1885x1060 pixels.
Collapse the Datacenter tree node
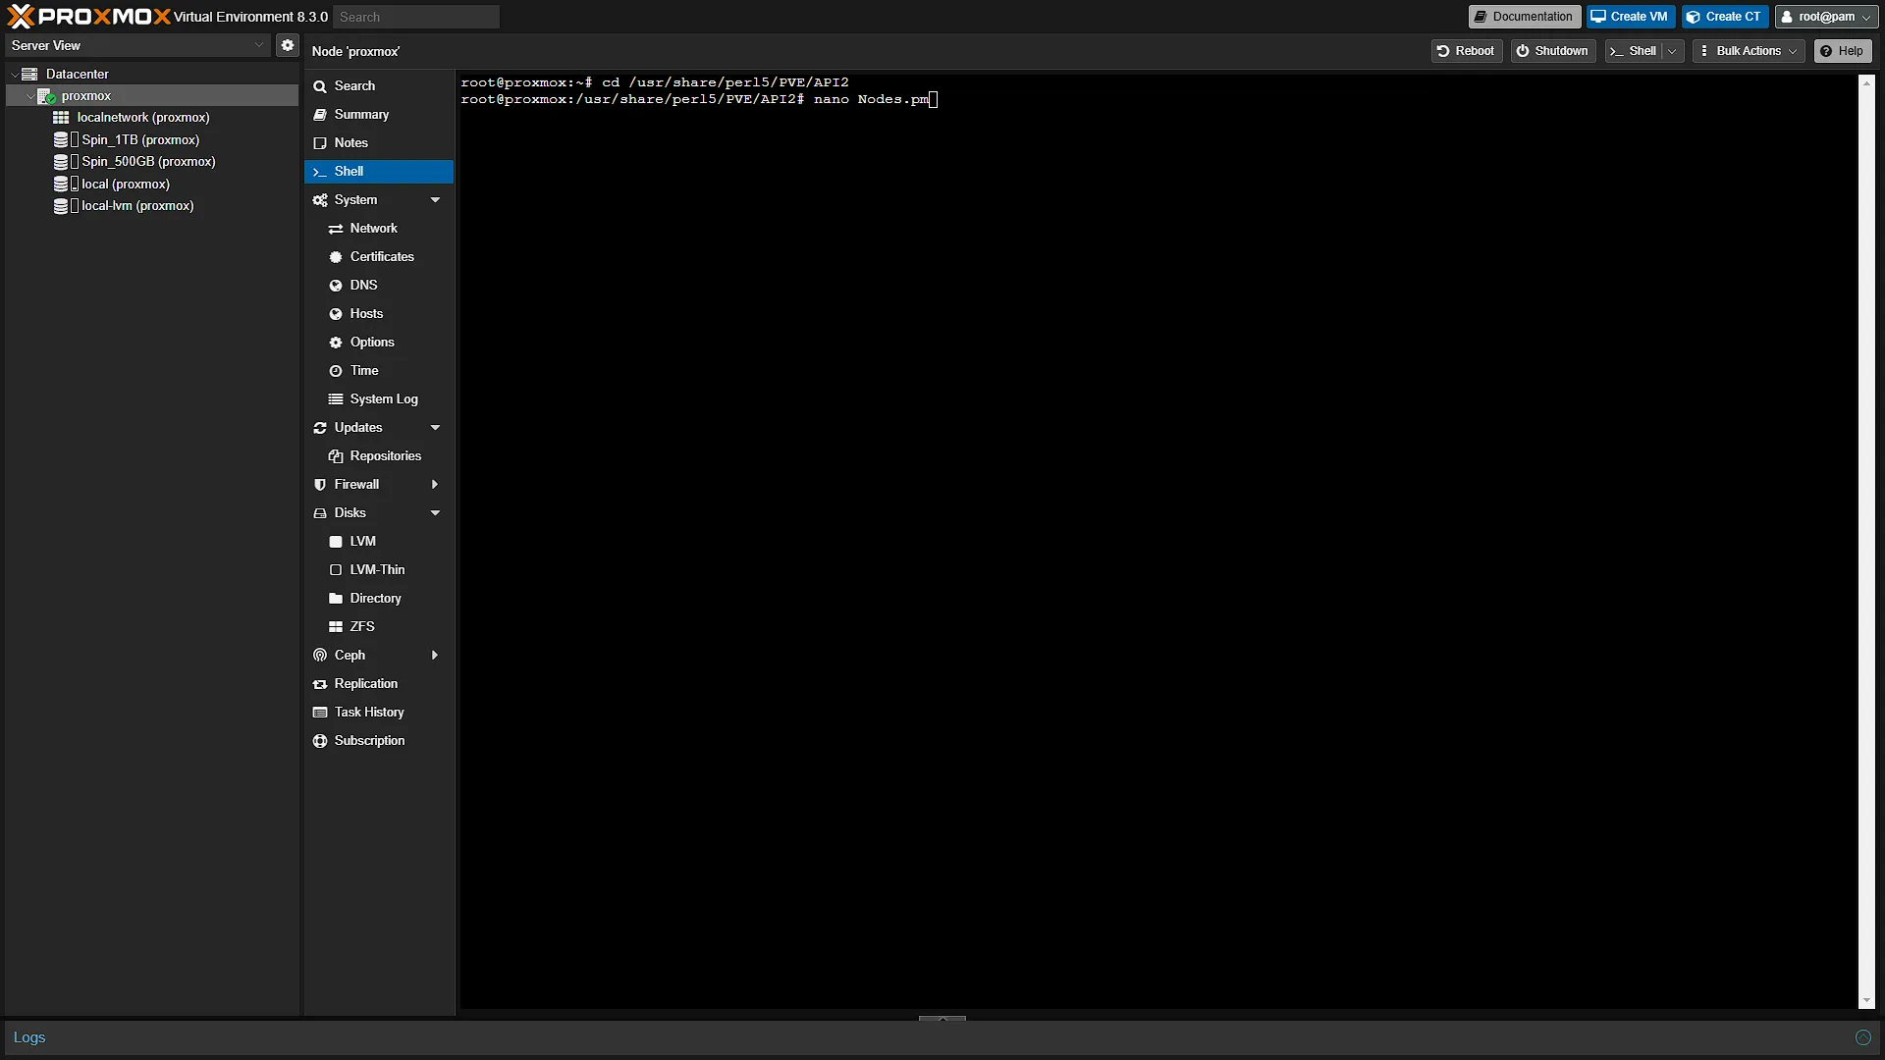click(x=15, y=75)
